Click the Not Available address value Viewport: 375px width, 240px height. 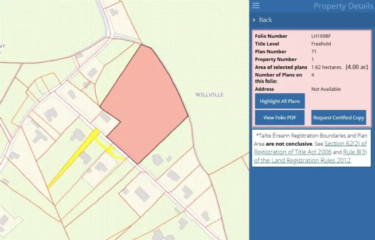pos(326,89)
